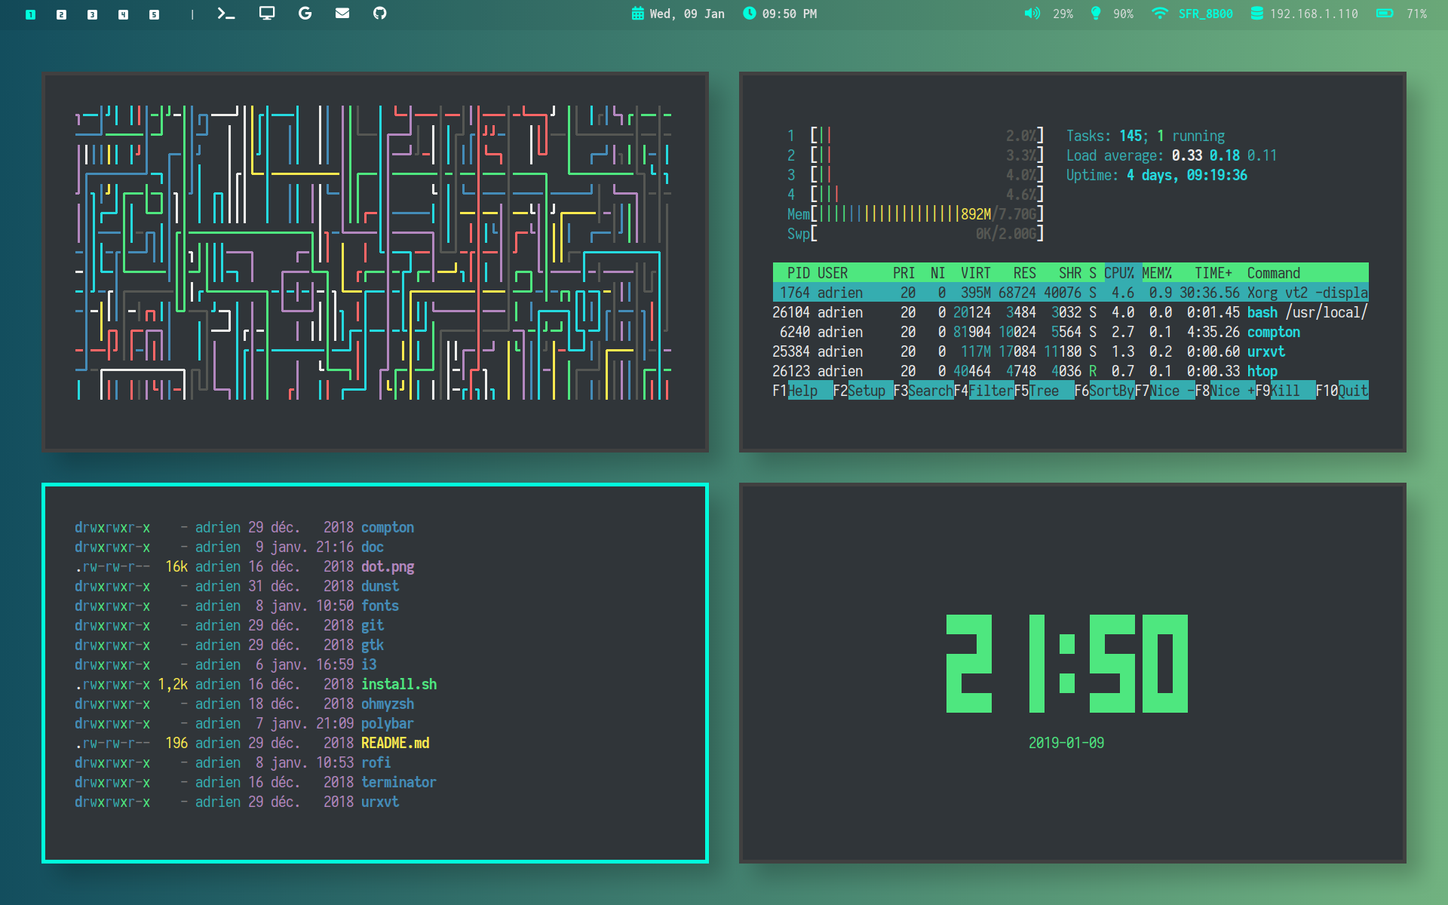Switch to workspace 4
This screenshot has width=1448, height=905.
123,14
